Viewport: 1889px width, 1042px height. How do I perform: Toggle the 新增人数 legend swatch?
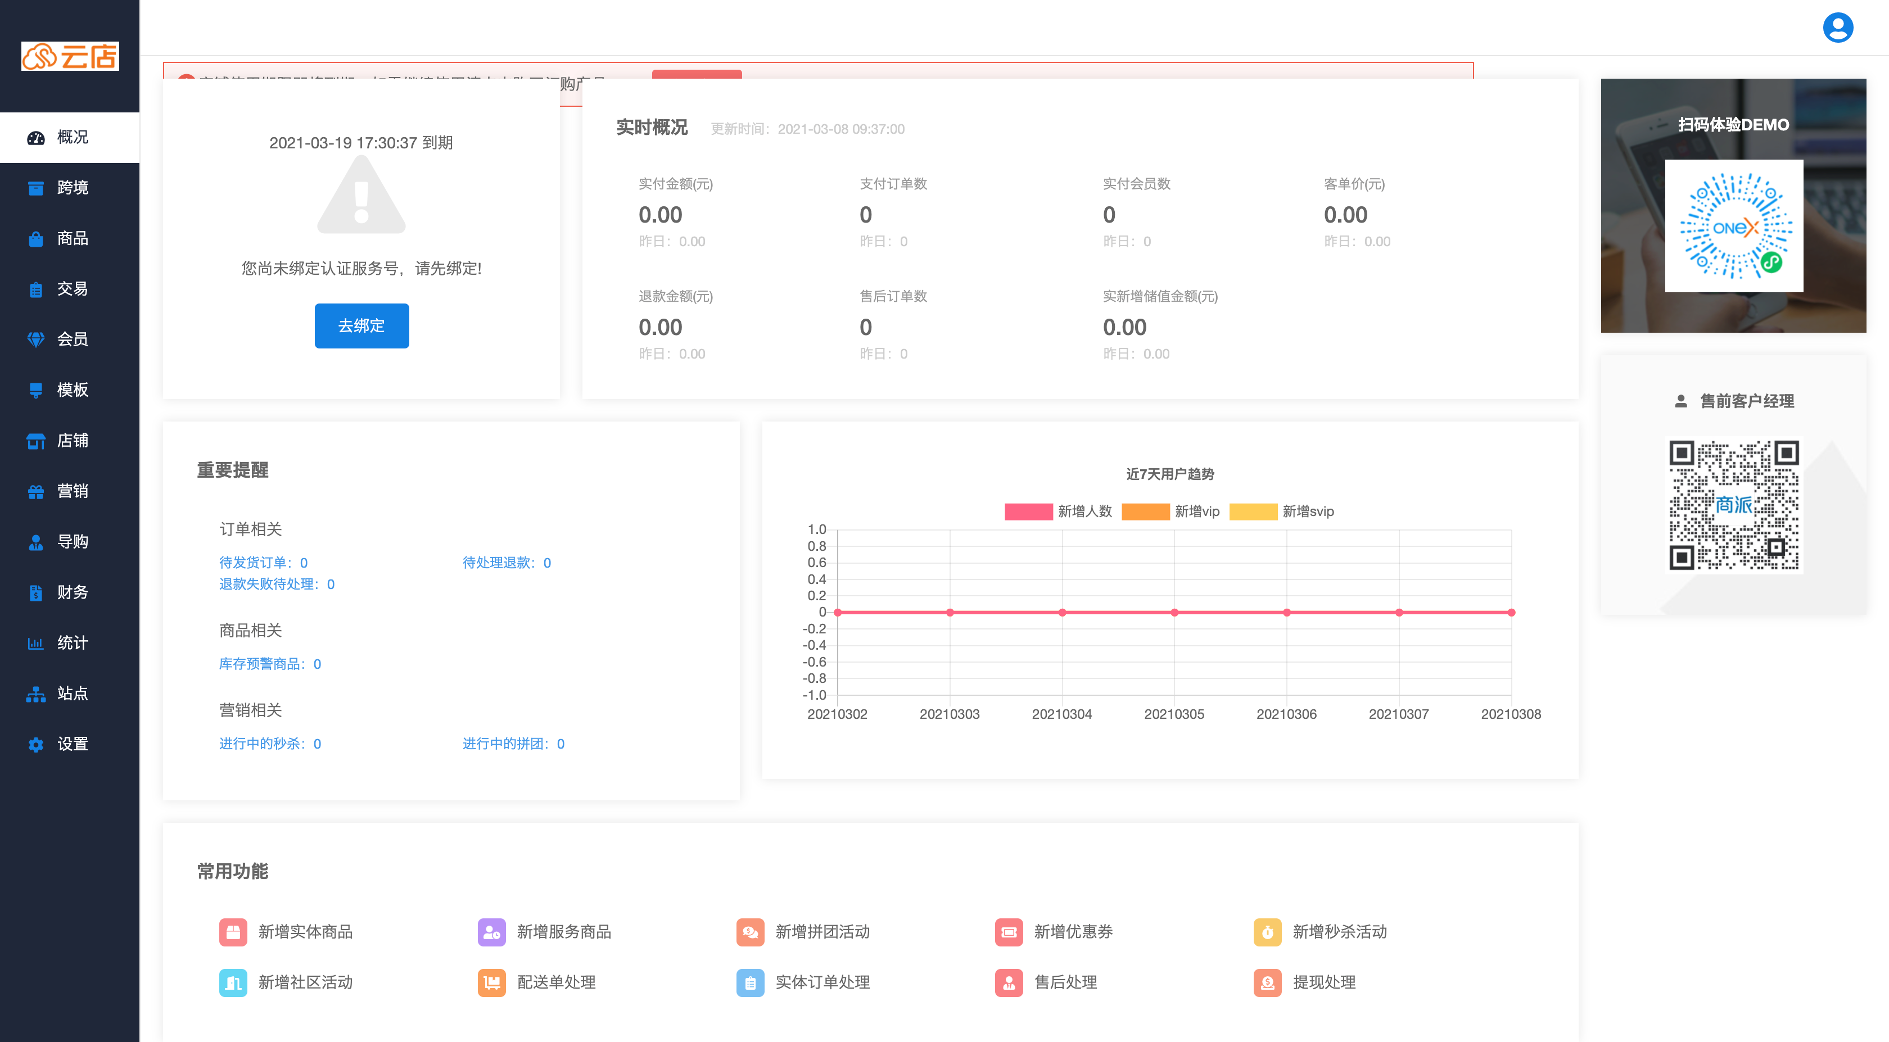point(1028,511)
